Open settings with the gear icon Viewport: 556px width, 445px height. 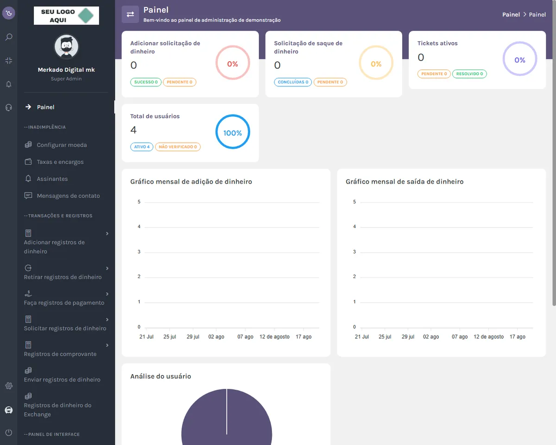[9, 386]
